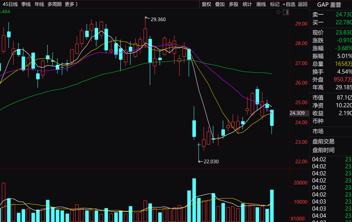Select the 年线 yearly period
This screenshot has width=352, height=222.
[39, 4]
